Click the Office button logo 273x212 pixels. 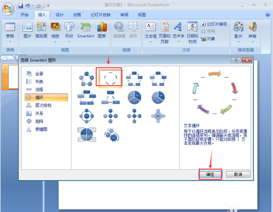coord(8,9)
